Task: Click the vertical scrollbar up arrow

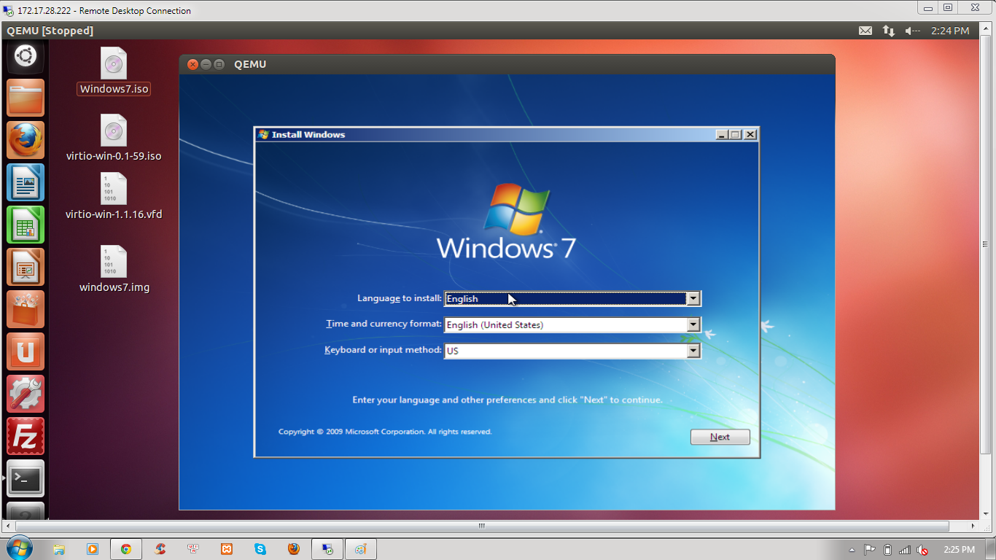Action: point(987,30)
